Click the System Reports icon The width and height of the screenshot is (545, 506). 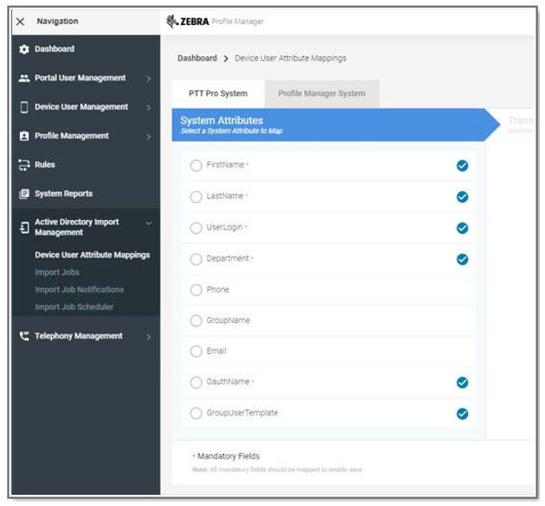[24, 194]
